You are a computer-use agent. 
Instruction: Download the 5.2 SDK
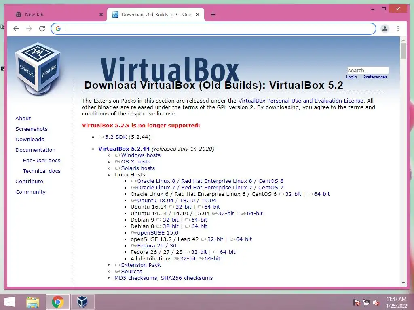click(x=113, y=137)
